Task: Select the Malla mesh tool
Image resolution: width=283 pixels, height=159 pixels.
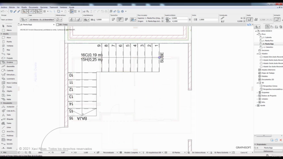Action: click(x=9, y=99)
